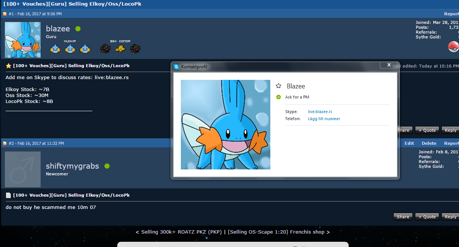This screenshot has width=459, height=247.
Task: Click the first Mudkip badge icon
Action: point(55,48)
